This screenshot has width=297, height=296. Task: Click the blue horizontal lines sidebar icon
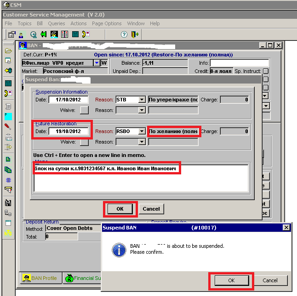8,180
